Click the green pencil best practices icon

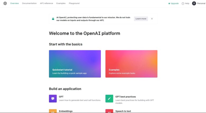[x=109, y=98]
